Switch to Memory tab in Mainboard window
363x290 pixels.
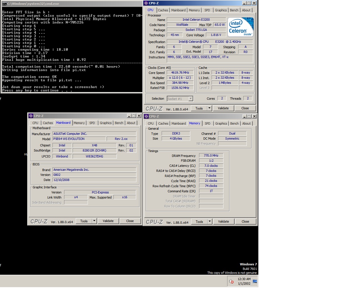tap(79, 123)
